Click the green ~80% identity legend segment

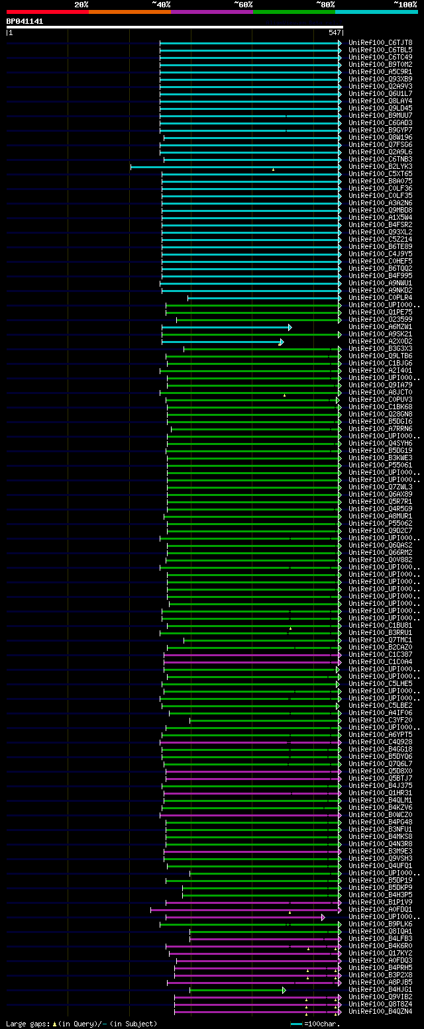(294, 12)
